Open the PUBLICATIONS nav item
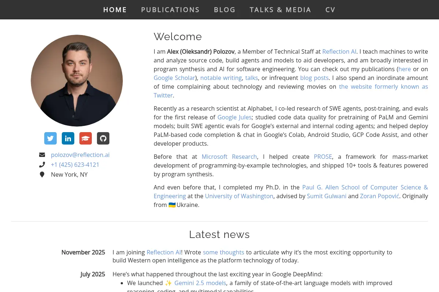This screenshot has width=439, height=292. [x=170, y=10]
